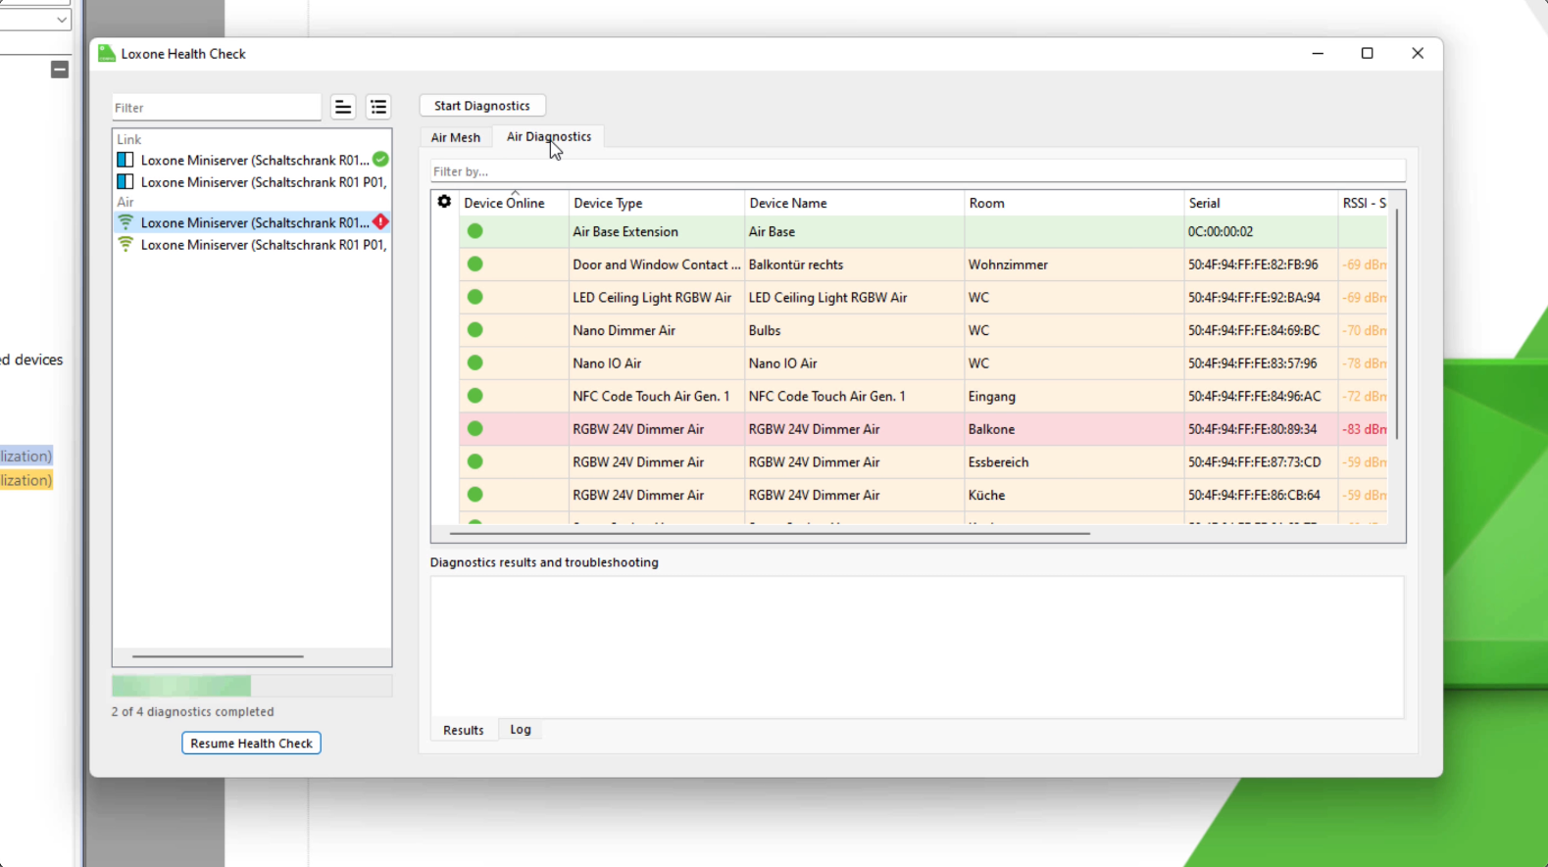
Task: Click the table's horizontal scrollbar
Action: [770, 534]
